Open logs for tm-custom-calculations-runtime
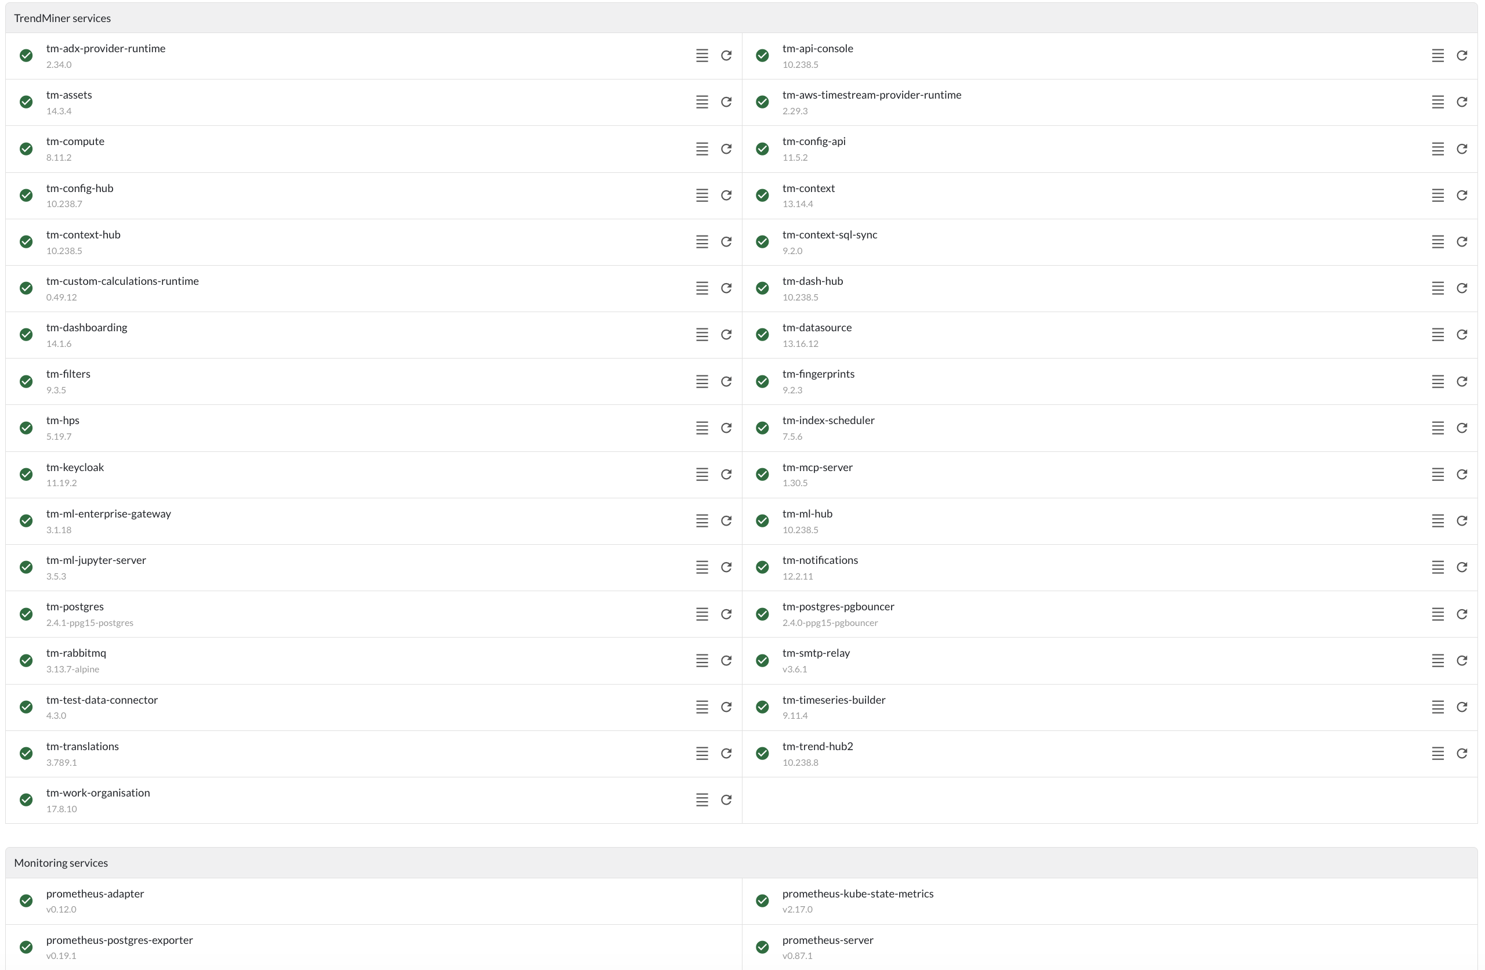This screenshot has width=1485, height=970. (702, 288)
